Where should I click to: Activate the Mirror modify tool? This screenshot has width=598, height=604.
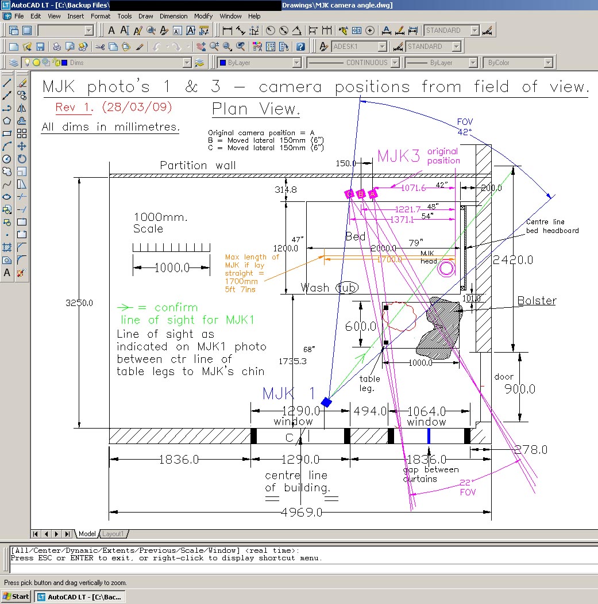pyautogui.click(x=22, y=108)
